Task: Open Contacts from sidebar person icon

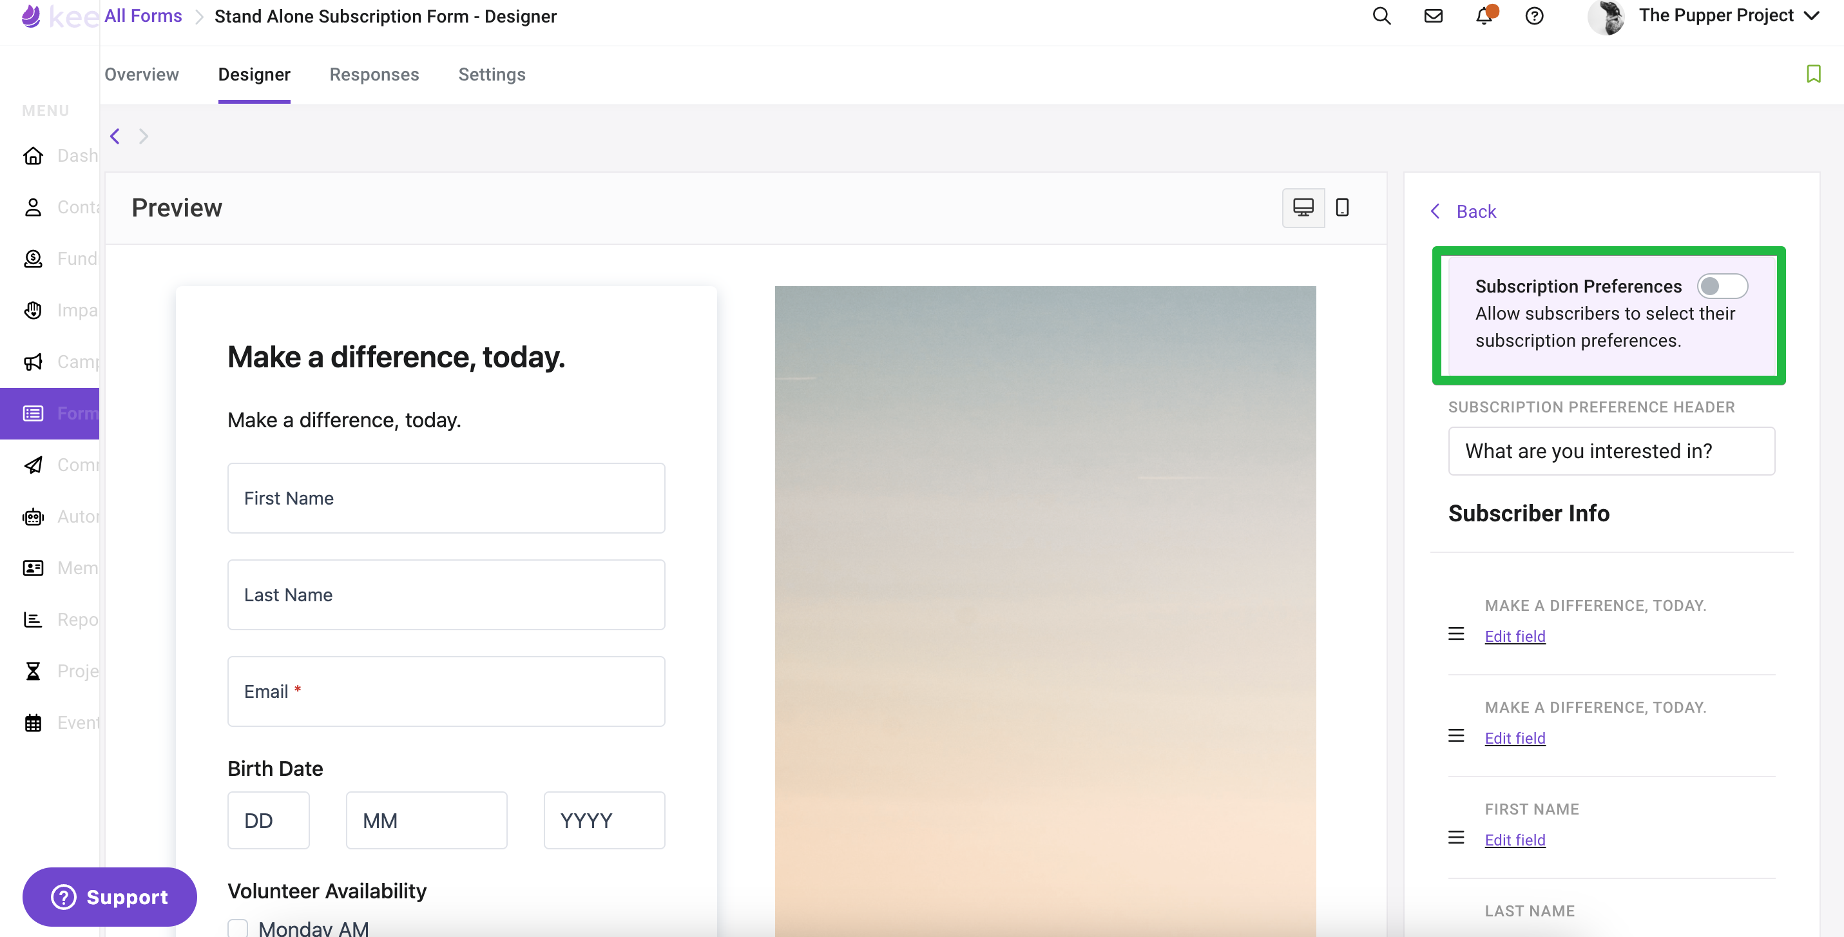Action: pyautogui.click(x=33, y=207)
